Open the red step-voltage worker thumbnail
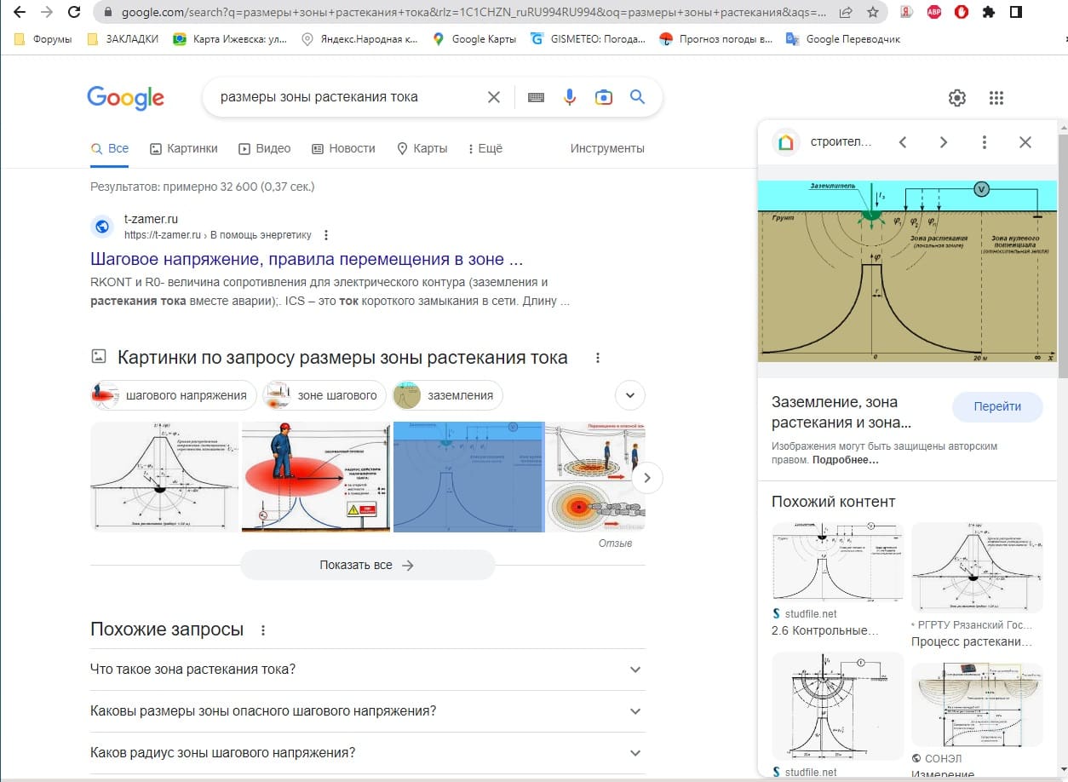The height and width of the screenshot is (782, 1068). click(316, 476)
